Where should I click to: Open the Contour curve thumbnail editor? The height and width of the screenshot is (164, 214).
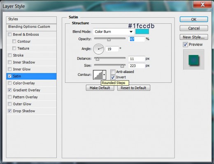point(98,75)
